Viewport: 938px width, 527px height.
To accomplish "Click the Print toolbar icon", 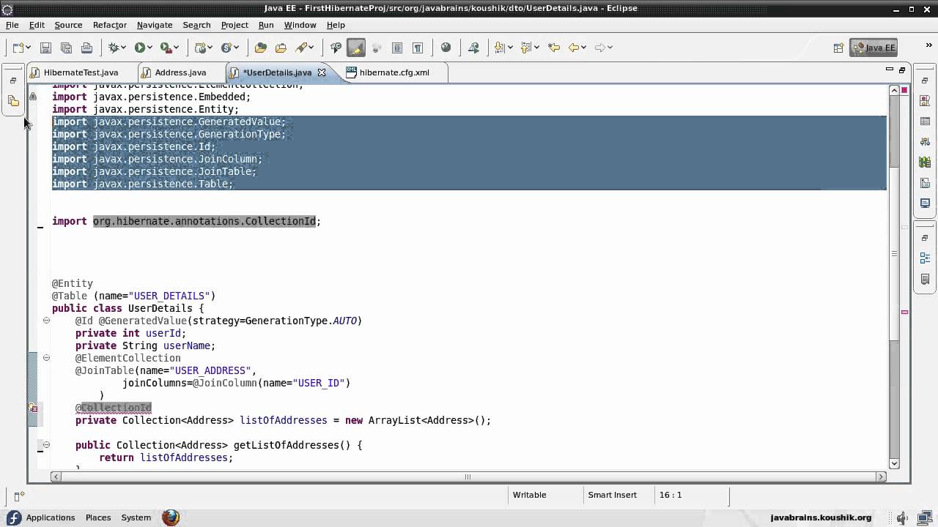I will click(x=86, y=48).
